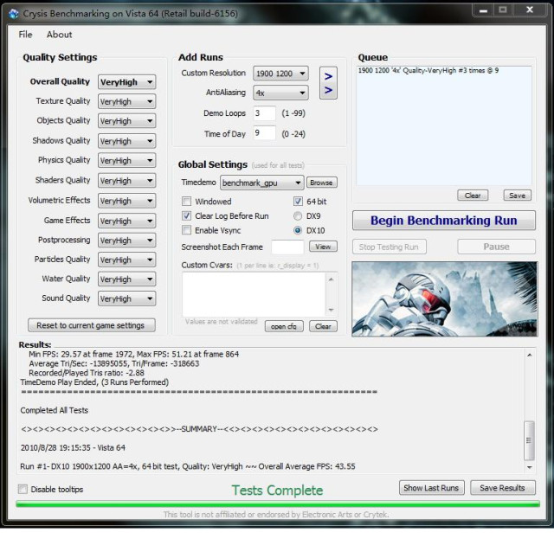This screenshot has width=554, height=539.
Task: Open Sound Quality dropdown
Action: (x=127, y=298)
